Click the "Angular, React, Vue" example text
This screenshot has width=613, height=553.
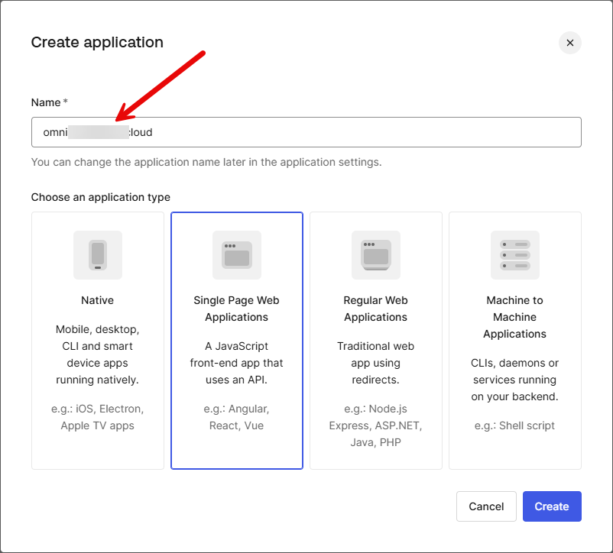coord(237,417)
